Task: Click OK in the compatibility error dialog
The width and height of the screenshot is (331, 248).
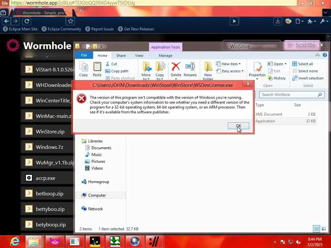Action: point(238,126)
